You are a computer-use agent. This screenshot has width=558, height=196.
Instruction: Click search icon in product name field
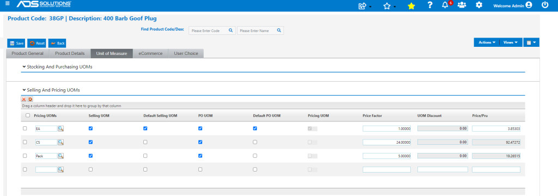[279, 30]
